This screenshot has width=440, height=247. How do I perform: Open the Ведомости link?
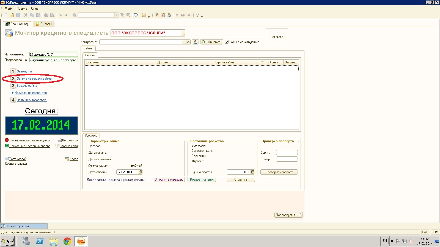coord(70,140)
